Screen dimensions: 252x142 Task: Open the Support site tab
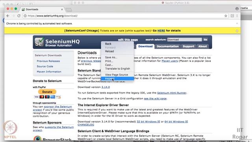pyautogui.click(x=188, y=47)
